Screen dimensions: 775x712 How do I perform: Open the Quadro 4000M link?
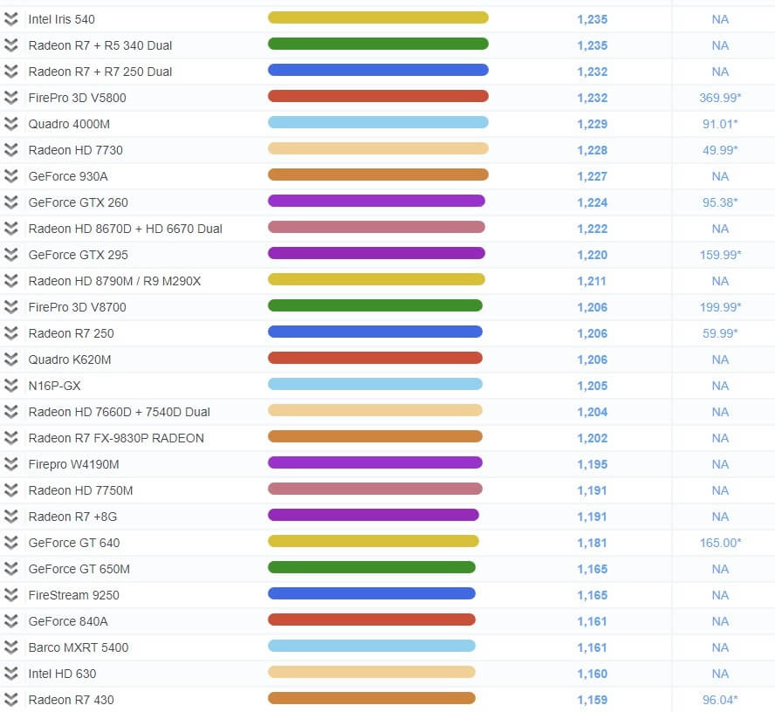(69, 124)
